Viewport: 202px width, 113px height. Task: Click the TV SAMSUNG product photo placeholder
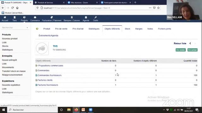pos(42,48)
